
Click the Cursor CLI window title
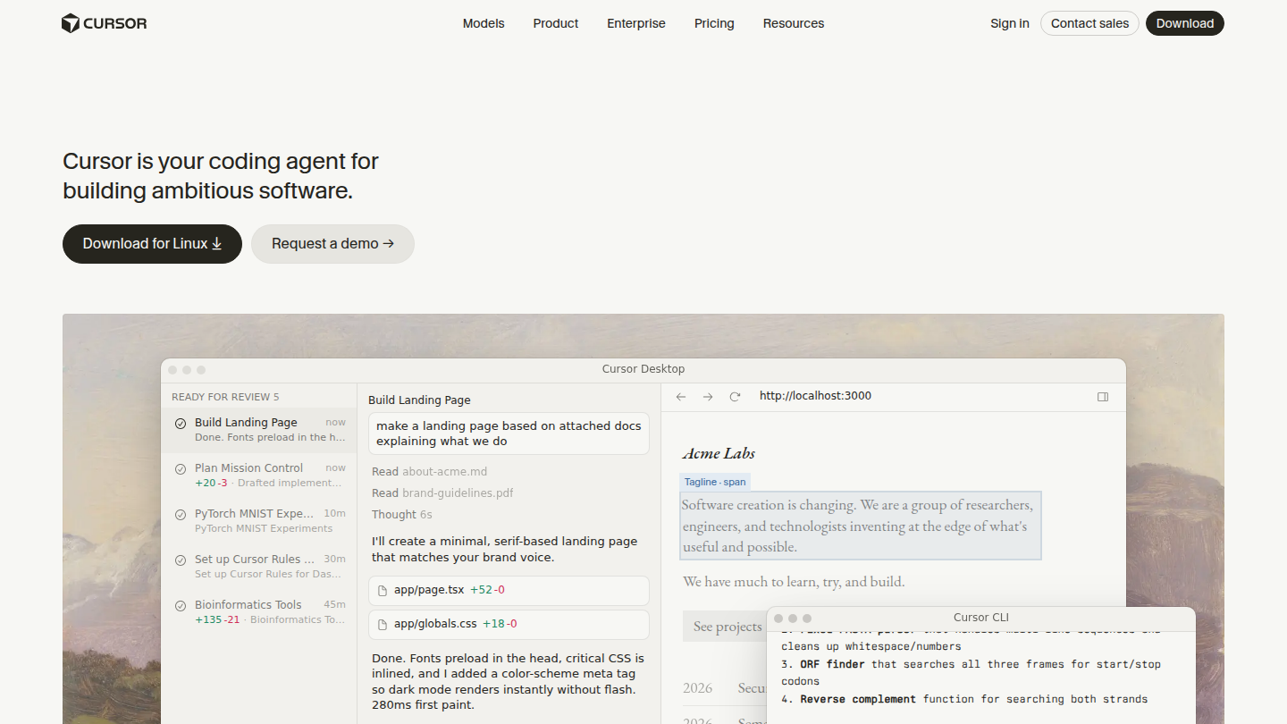pyautogui.click(x=981, y=618)
